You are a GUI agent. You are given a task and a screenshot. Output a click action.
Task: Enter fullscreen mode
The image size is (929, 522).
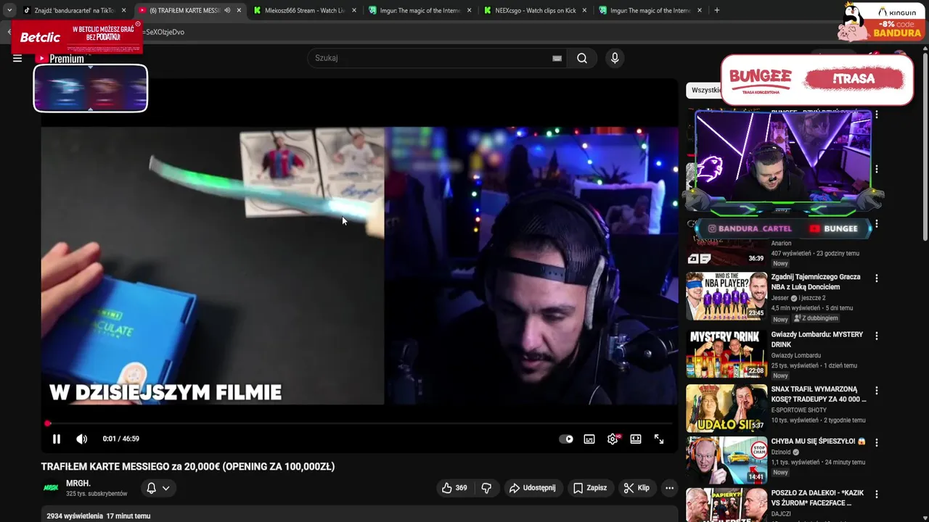(x=659, y=439)
